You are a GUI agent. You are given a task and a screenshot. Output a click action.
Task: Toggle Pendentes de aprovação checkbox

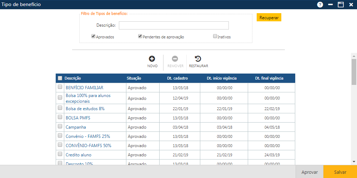(140, 36)
